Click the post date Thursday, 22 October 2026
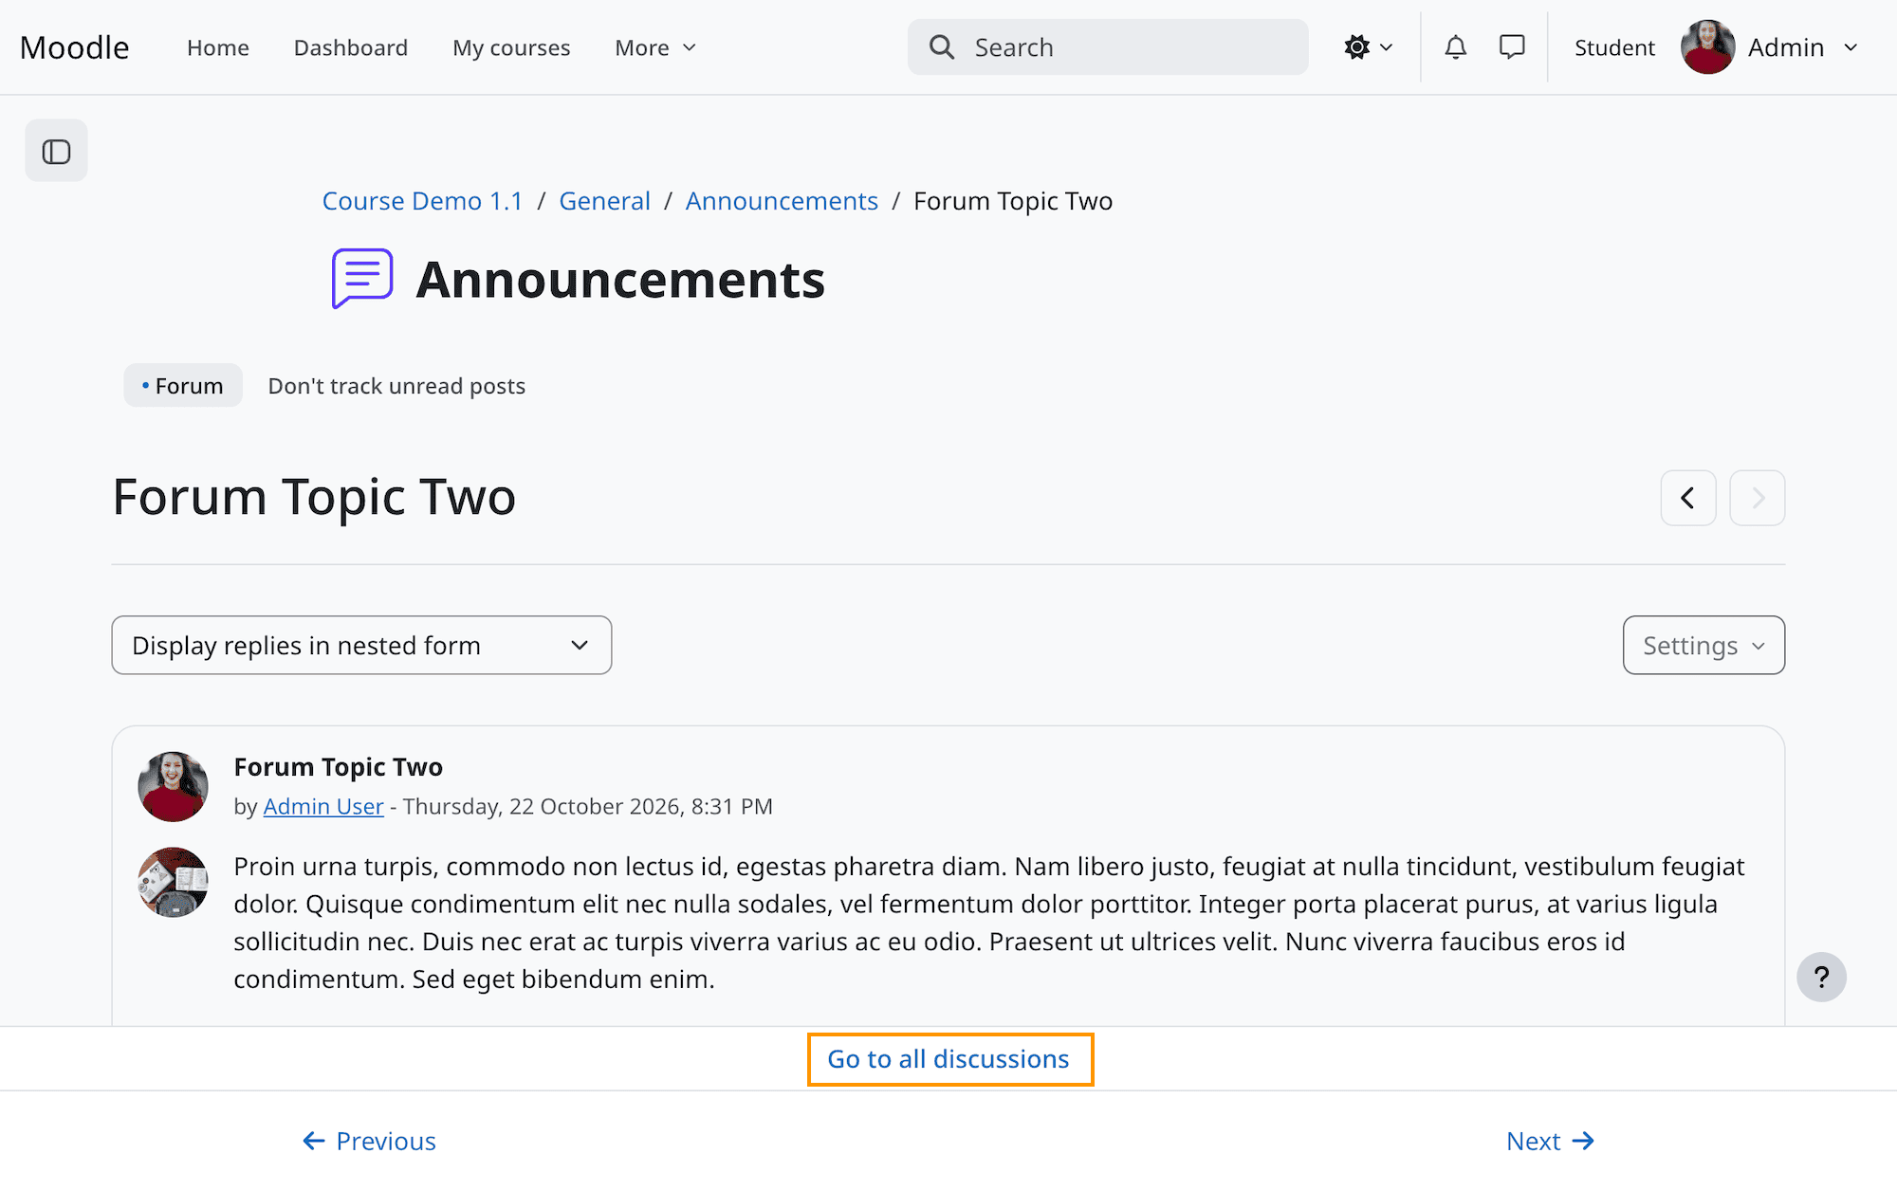This screenshot has width=1897, height=1190. [x=543, y=806]
